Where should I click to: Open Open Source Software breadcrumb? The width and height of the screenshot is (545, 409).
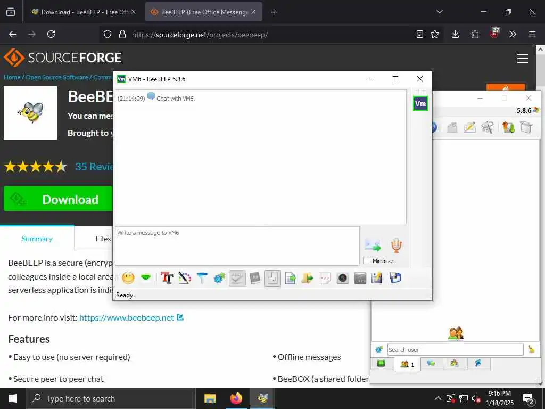[57, 77]
